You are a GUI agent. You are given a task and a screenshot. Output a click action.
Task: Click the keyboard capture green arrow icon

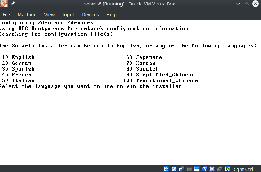pyautogui.click(x=228, y=169)
